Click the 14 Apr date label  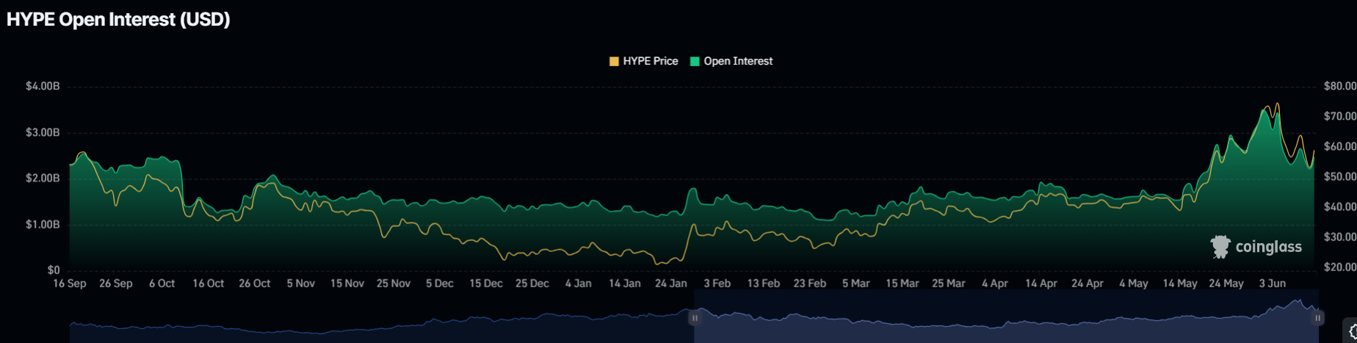click(1041, 284)
